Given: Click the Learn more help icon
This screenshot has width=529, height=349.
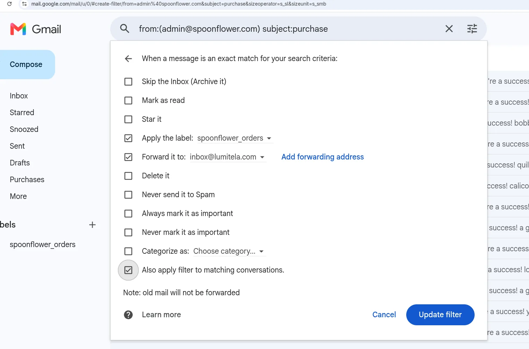Looking at the screenshot, I should (128, 315).
